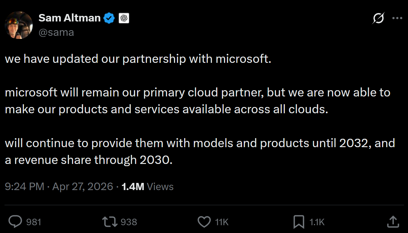Open the three-dot more options menu
This screenshot has height=233, width=408.
click(x=397, y=18)
